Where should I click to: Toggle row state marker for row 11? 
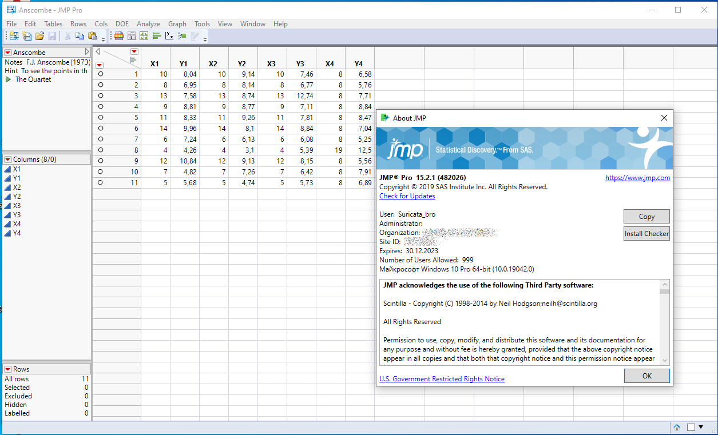tap(100, 182)
